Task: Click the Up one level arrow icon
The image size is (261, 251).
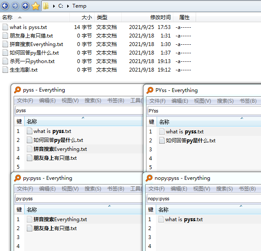Action: tap(25, 6)
